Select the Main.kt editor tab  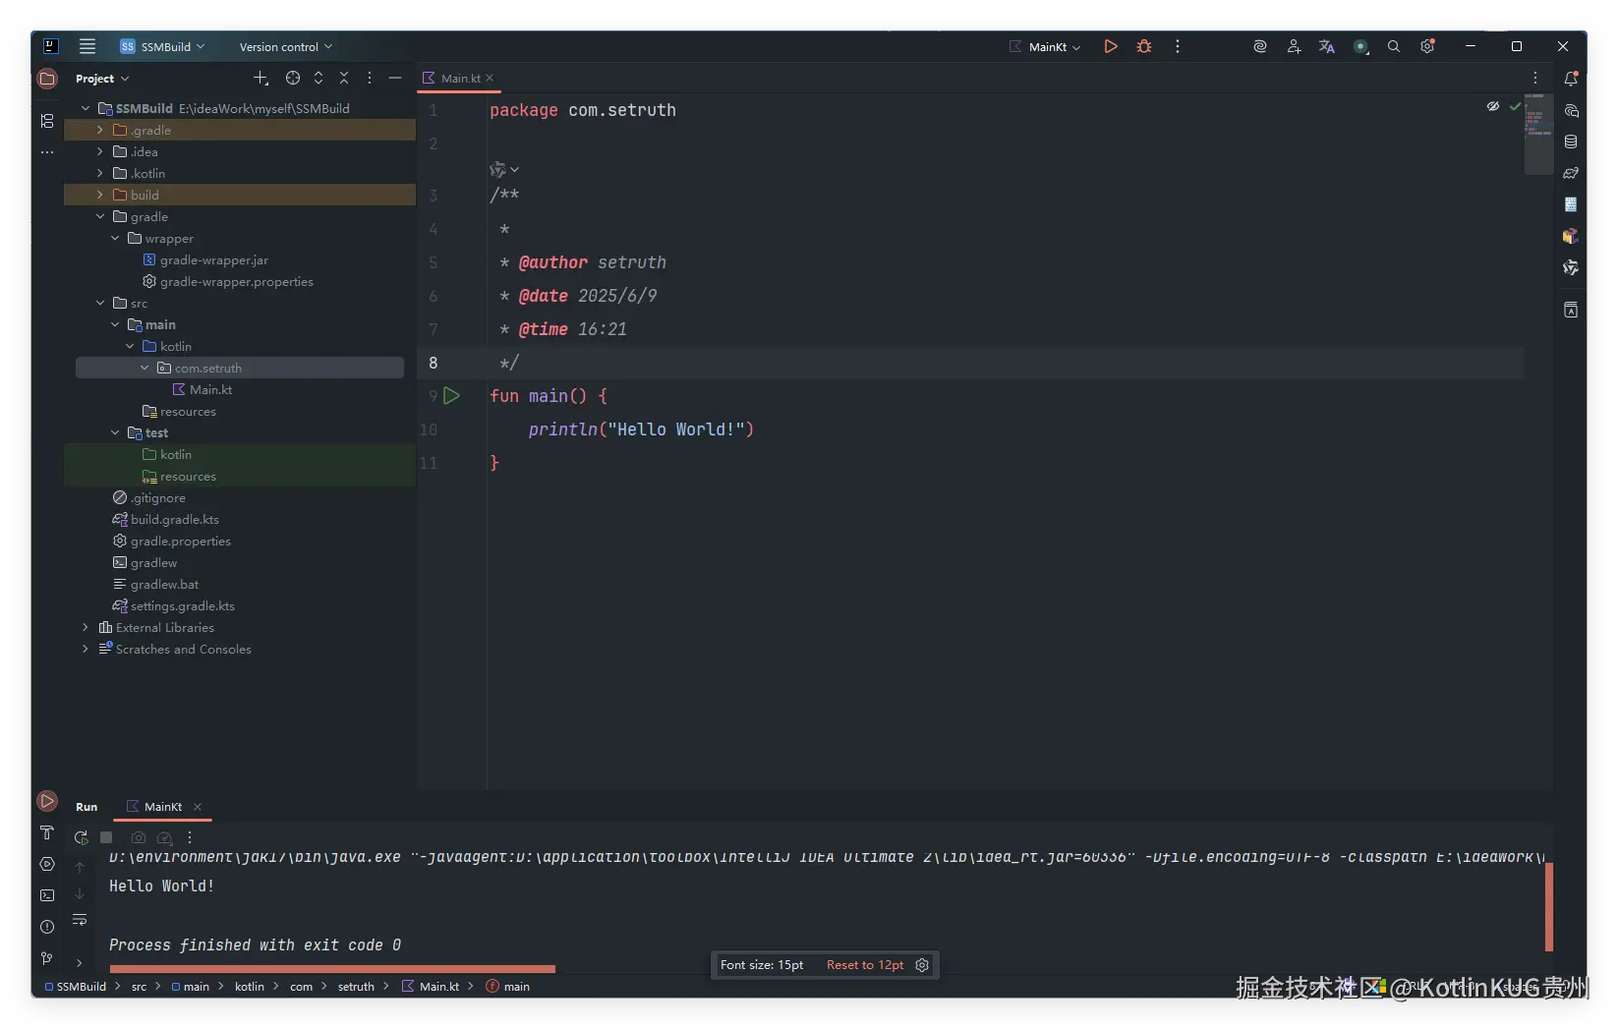tap(458, 78)
